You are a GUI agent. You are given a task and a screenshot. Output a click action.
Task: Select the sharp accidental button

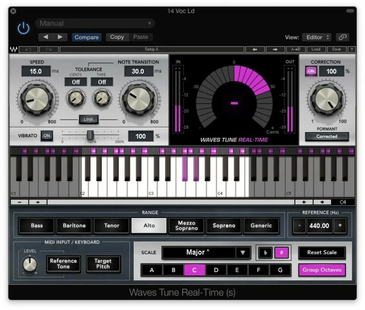281,252
